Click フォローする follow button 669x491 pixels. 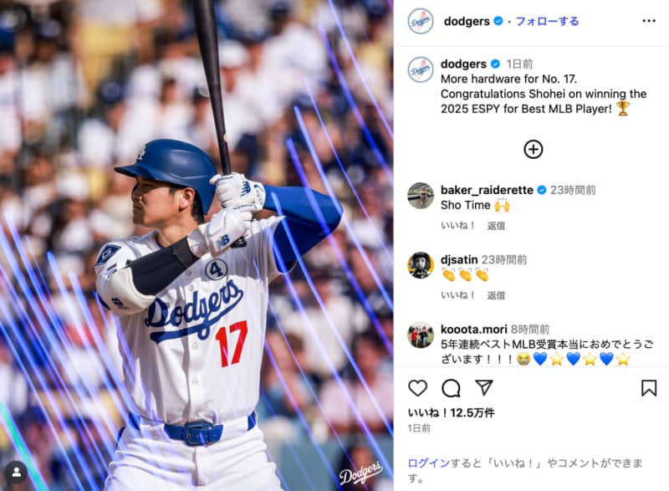547,21
